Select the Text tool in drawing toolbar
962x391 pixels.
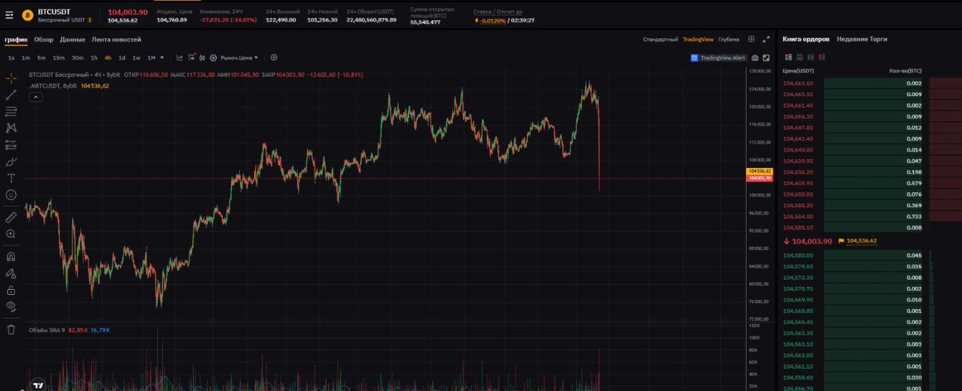pos(11,178)
